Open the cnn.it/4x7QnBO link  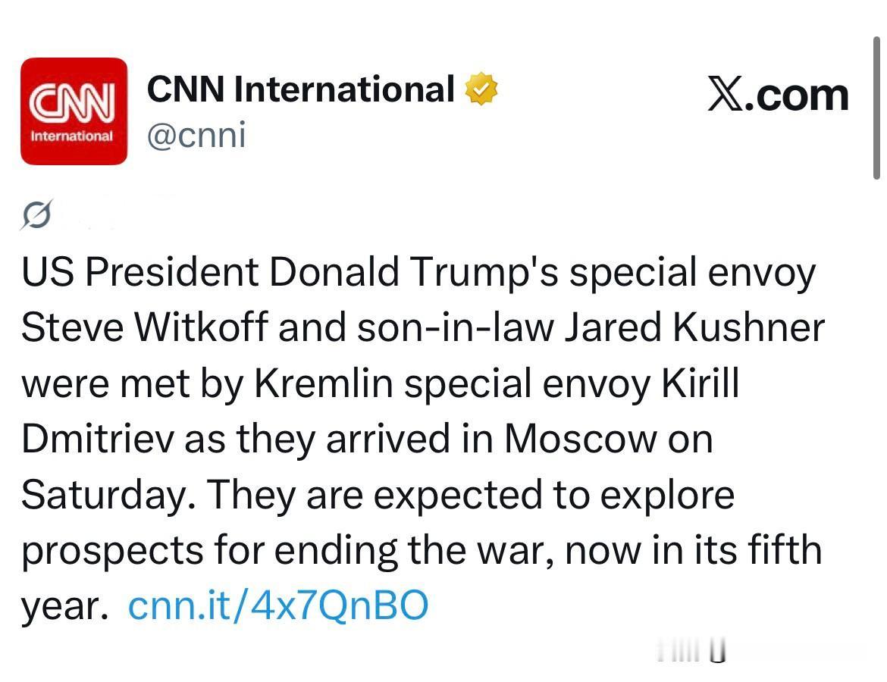point(278,605)
